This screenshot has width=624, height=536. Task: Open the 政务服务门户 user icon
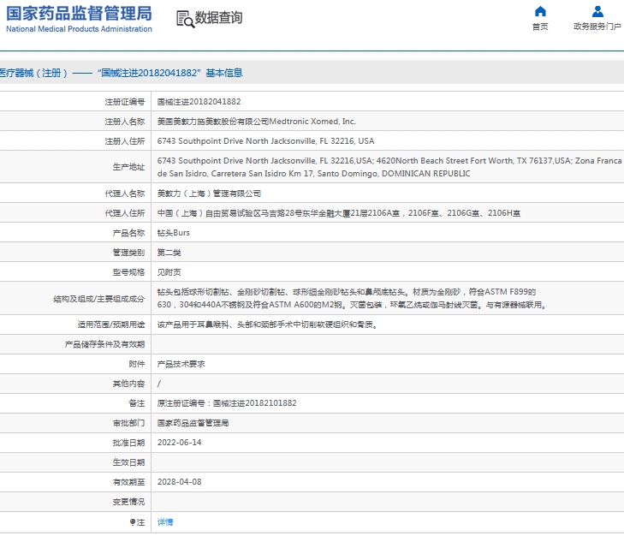597,11
